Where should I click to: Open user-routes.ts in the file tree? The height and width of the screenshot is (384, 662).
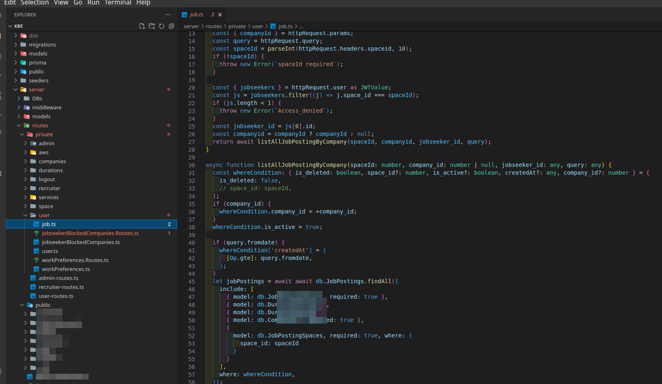point(56,296)
